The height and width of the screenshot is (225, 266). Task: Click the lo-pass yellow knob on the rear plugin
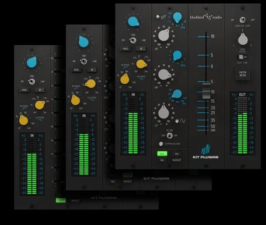pyautogui.click(x=40, y=105)
